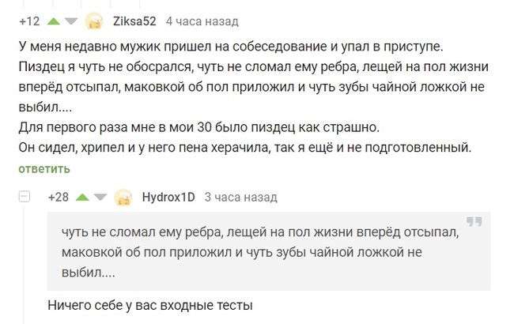Click Ziksa52's avatar picture

94,21
